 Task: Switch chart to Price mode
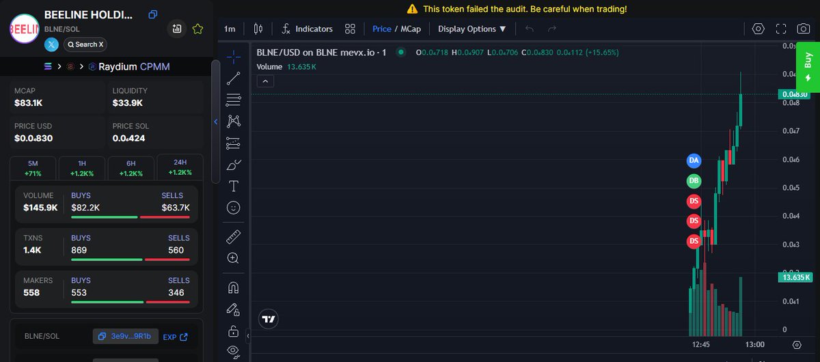coord(382,29)
